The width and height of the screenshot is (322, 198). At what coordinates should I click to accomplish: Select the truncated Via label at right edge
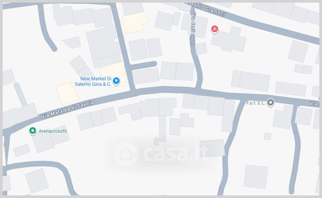point(314,103)
